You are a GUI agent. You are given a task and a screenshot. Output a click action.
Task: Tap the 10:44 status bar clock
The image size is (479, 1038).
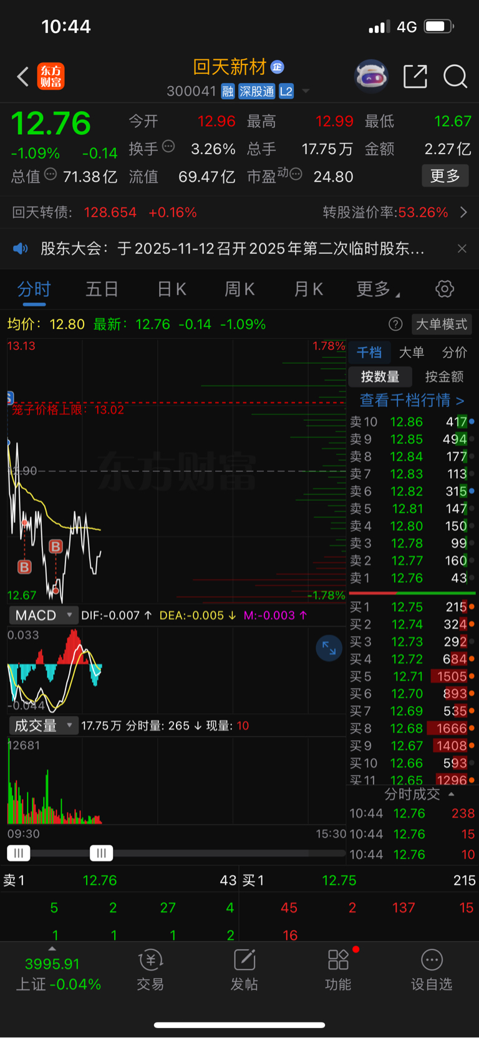tap(66, 26)
